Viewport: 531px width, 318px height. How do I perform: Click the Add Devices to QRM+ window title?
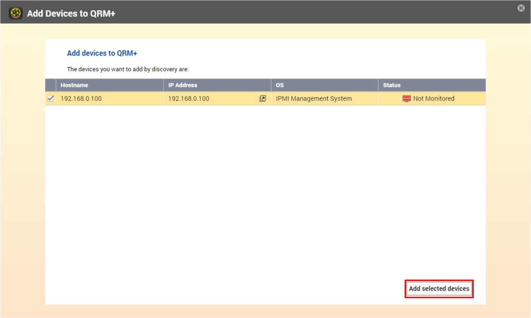point(71,13)
